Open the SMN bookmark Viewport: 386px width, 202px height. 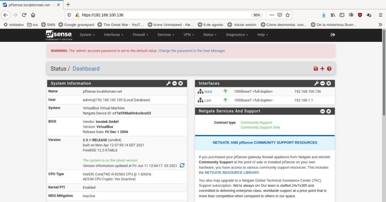[x=48, y=24]
